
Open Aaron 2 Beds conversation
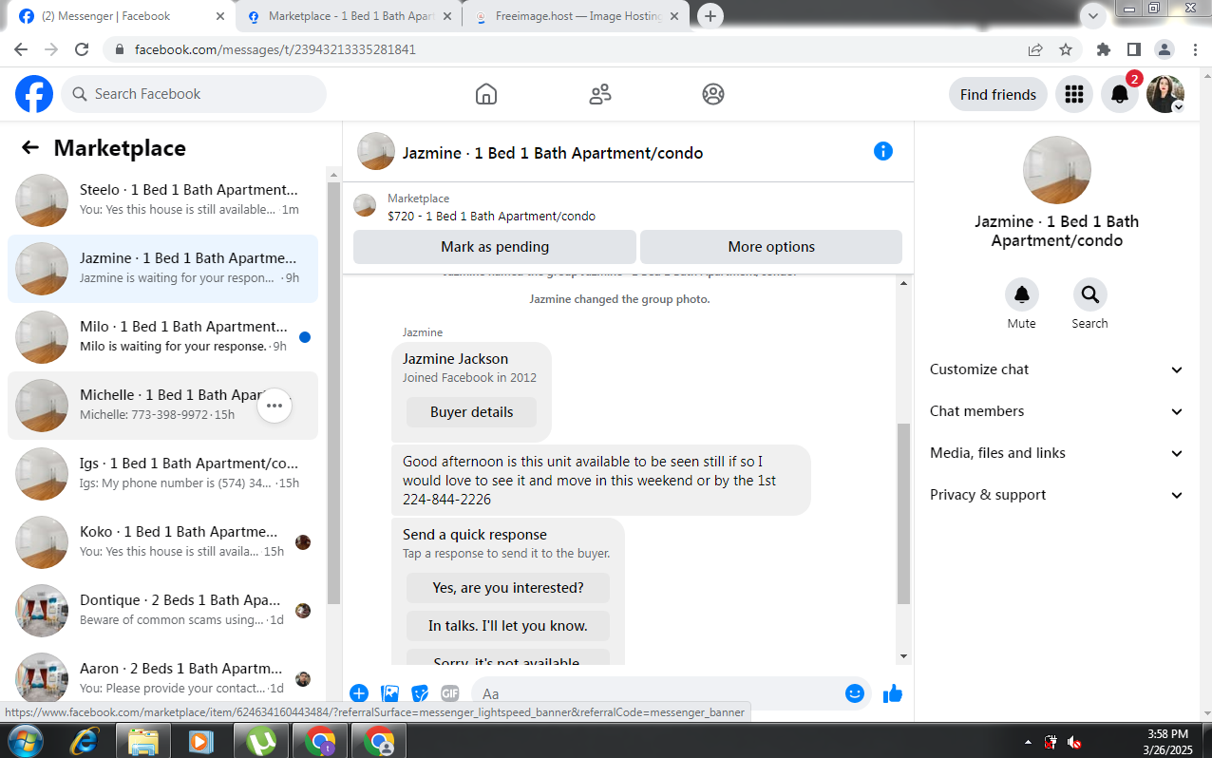(162, 675)
